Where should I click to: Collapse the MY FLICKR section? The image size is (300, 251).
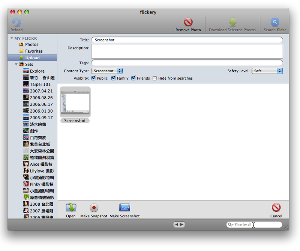[12, 39]
